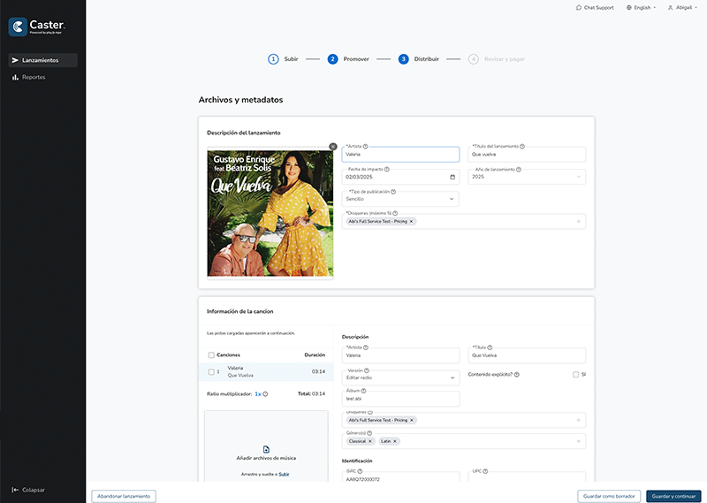Click the Título del lanzamiento input field

[527, 154]
